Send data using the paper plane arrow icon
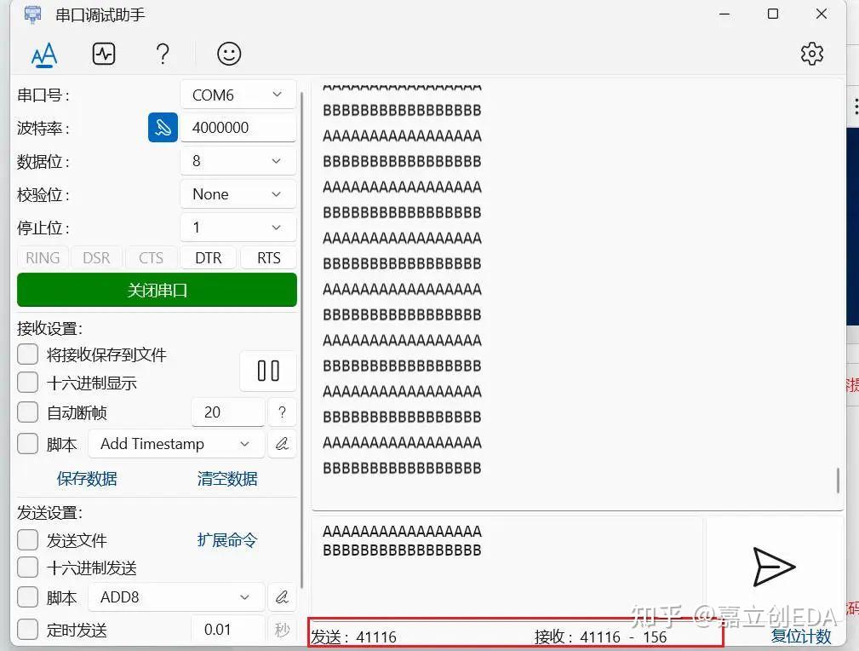The image size is (859, 651). point(775,567)
